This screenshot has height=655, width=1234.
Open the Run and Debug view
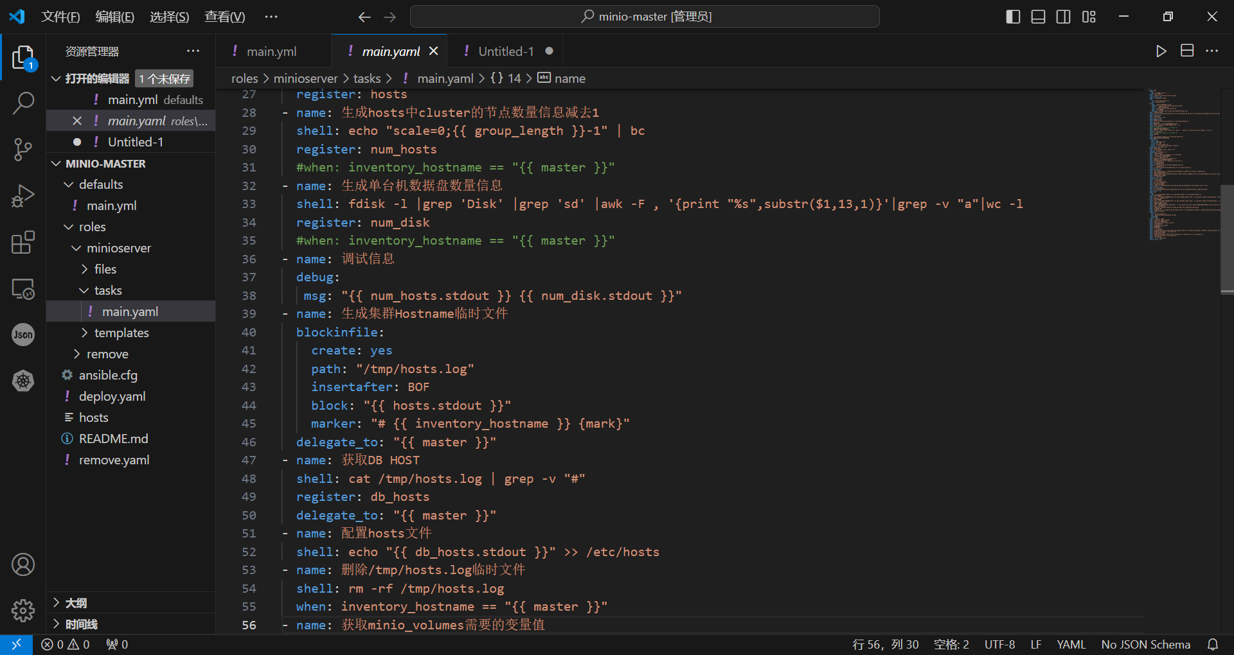click(23, 196)
